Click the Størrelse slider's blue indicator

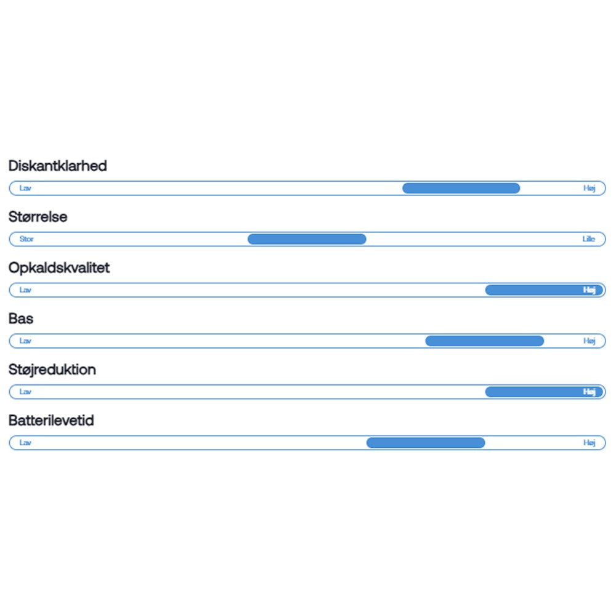pyautogui.click(x=307, y=239)
